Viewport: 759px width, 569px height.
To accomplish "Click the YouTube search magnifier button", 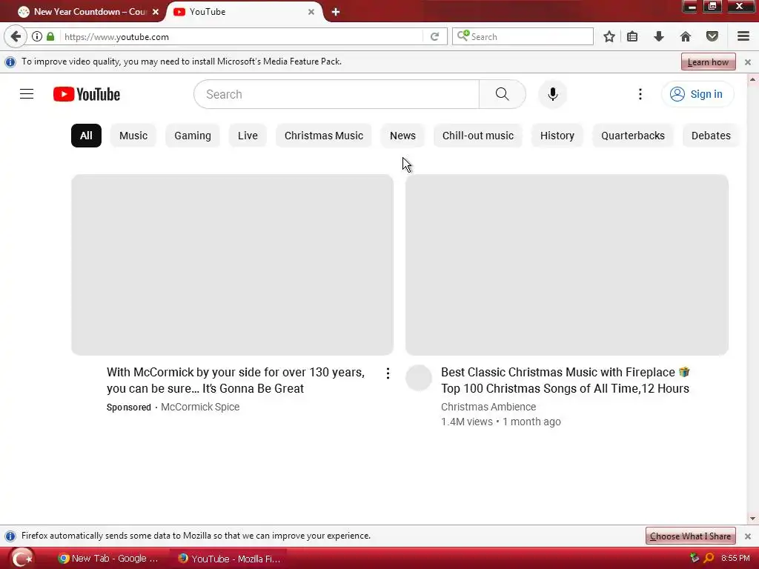I will 502,94.
